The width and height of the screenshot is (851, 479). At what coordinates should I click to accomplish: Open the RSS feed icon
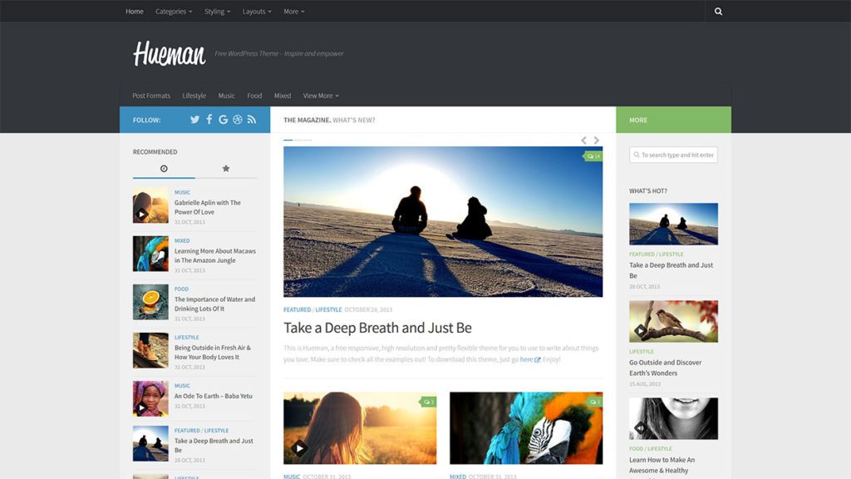(x=252, y=120)
